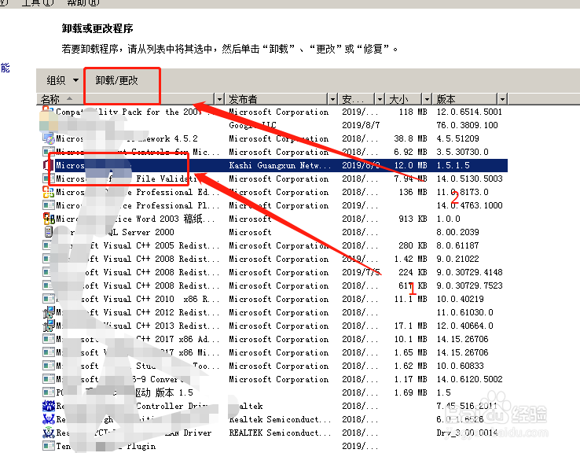Click the highlighted Kashi Guangxun row's program icon
Viewport: 580px width, 453px height.
tap(49, 165)
